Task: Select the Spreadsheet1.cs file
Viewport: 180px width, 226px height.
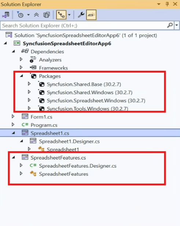Action: [50, 133]
